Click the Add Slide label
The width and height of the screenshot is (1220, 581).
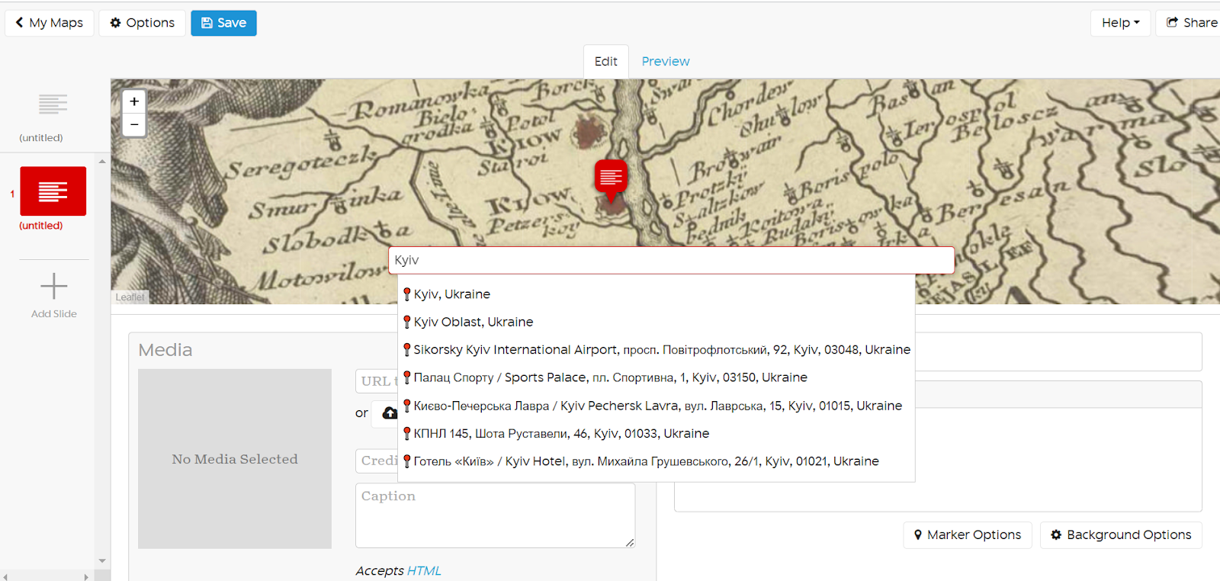(54, 313)
